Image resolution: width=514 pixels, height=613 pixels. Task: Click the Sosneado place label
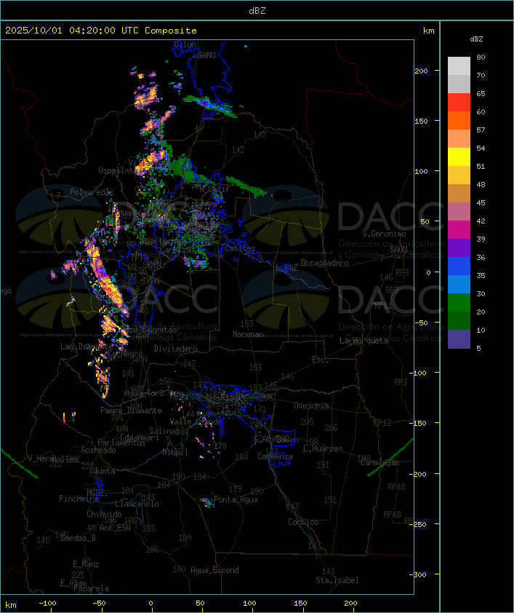tap(98, 450)
